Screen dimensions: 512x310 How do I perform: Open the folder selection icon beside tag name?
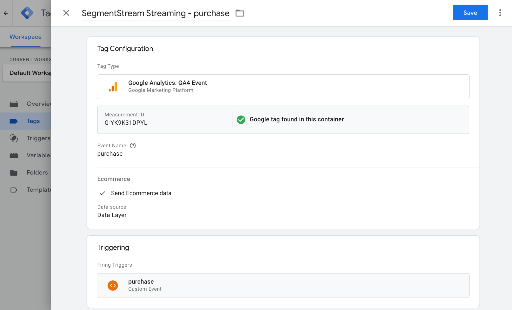pyautogui.click(x=240, y=13)
